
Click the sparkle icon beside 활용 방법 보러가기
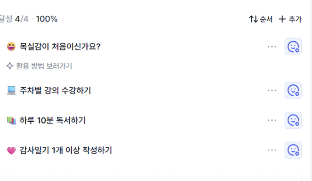pyautogui.click(x=10, y=66)
